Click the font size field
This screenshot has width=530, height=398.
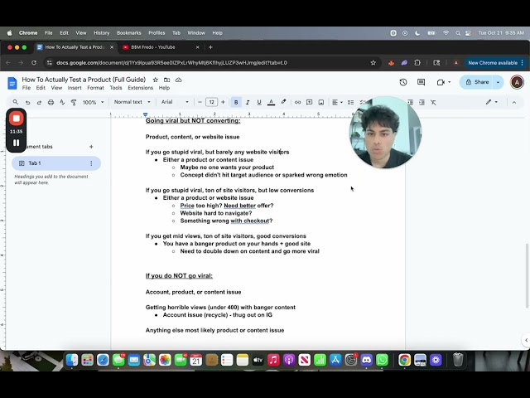pyautogui.click(x=211, y=102)
